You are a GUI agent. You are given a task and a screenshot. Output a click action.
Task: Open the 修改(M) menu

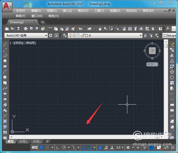coord(148,11)
